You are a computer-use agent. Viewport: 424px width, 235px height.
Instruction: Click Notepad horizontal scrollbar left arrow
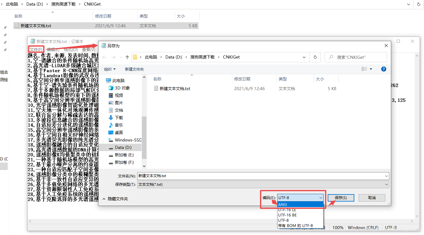click(30, 221)
